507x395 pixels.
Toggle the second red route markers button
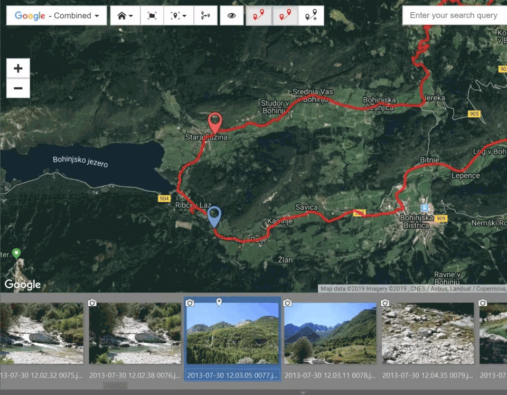point(285,15)
